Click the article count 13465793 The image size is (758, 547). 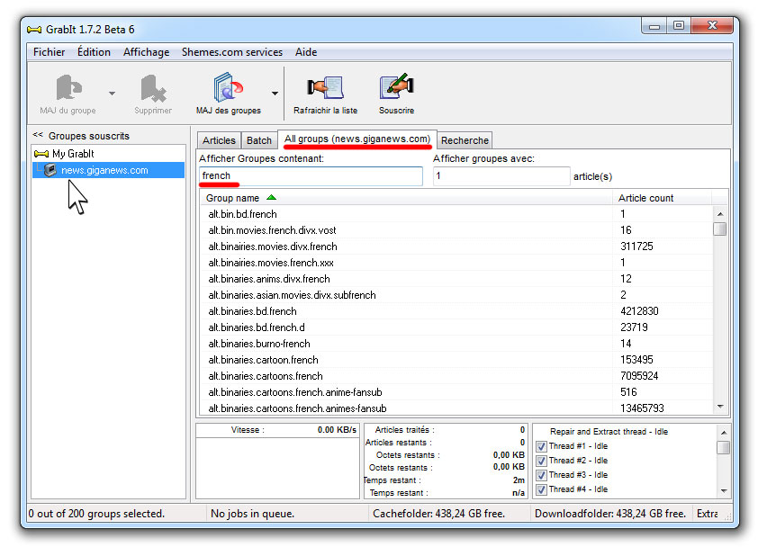point(642,408)
